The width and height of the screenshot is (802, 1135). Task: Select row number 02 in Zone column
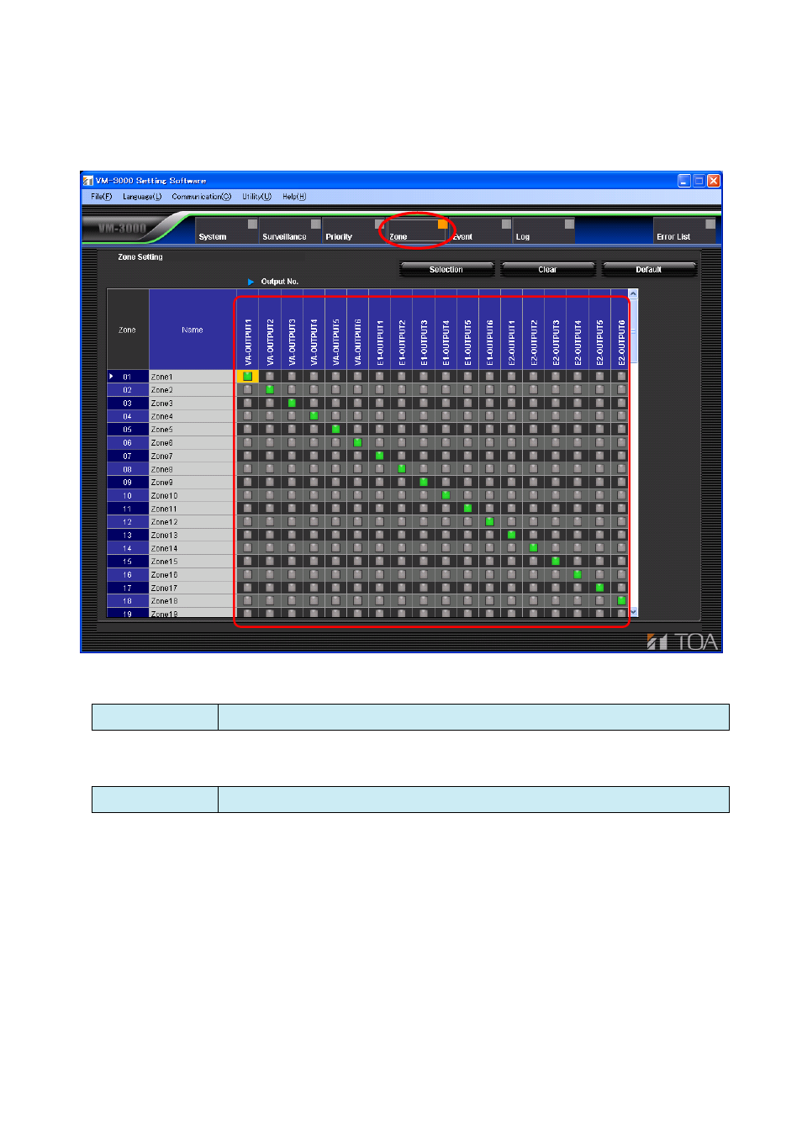[128, 390]
